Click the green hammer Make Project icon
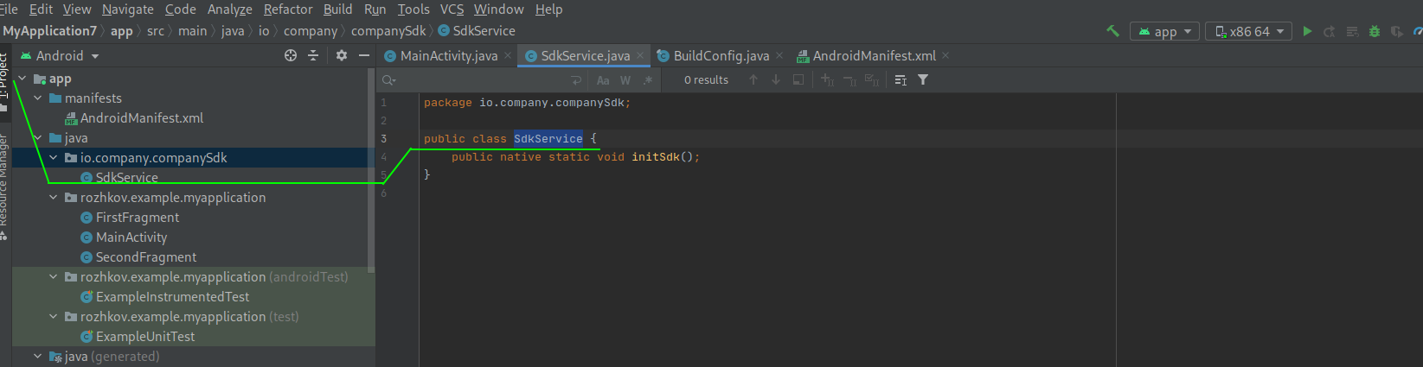Viewport: 1423px width, 367px height. click(1112, 31)
